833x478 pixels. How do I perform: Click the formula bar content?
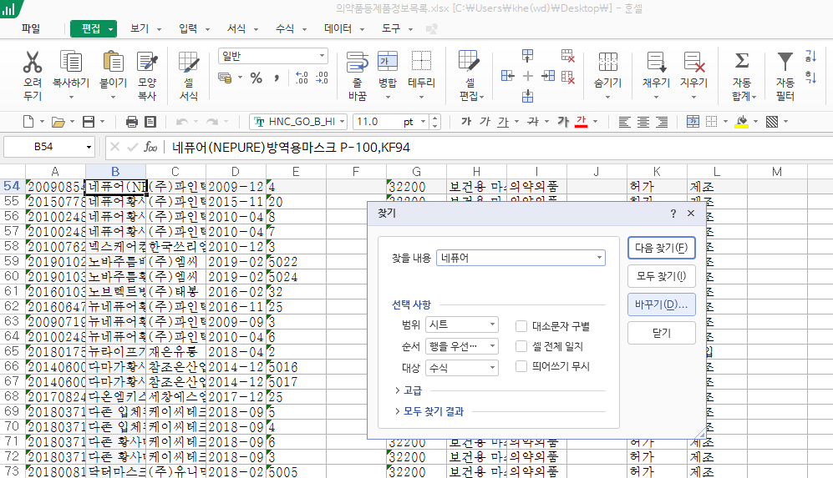(291, 147)
